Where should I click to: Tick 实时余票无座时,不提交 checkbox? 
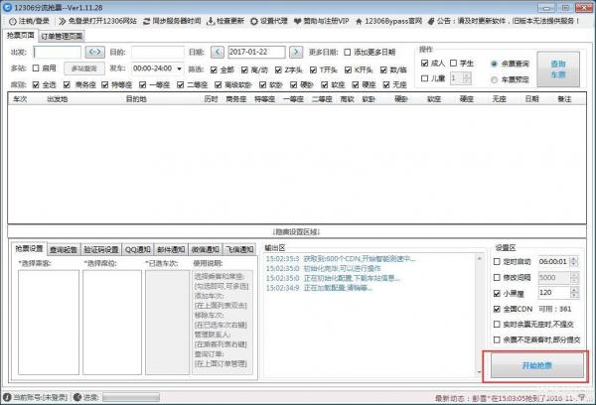coord(497,324)
